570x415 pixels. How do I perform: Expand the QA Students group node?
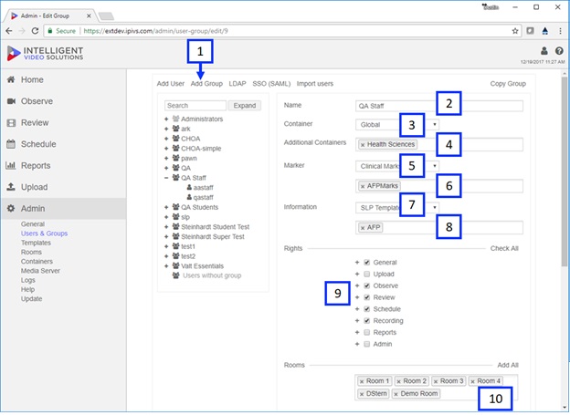pyautogui.click(x=166, y=207)
